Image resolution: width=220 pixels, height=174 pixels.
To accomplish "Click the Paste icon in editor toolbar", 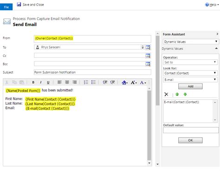I will point(22,82).
